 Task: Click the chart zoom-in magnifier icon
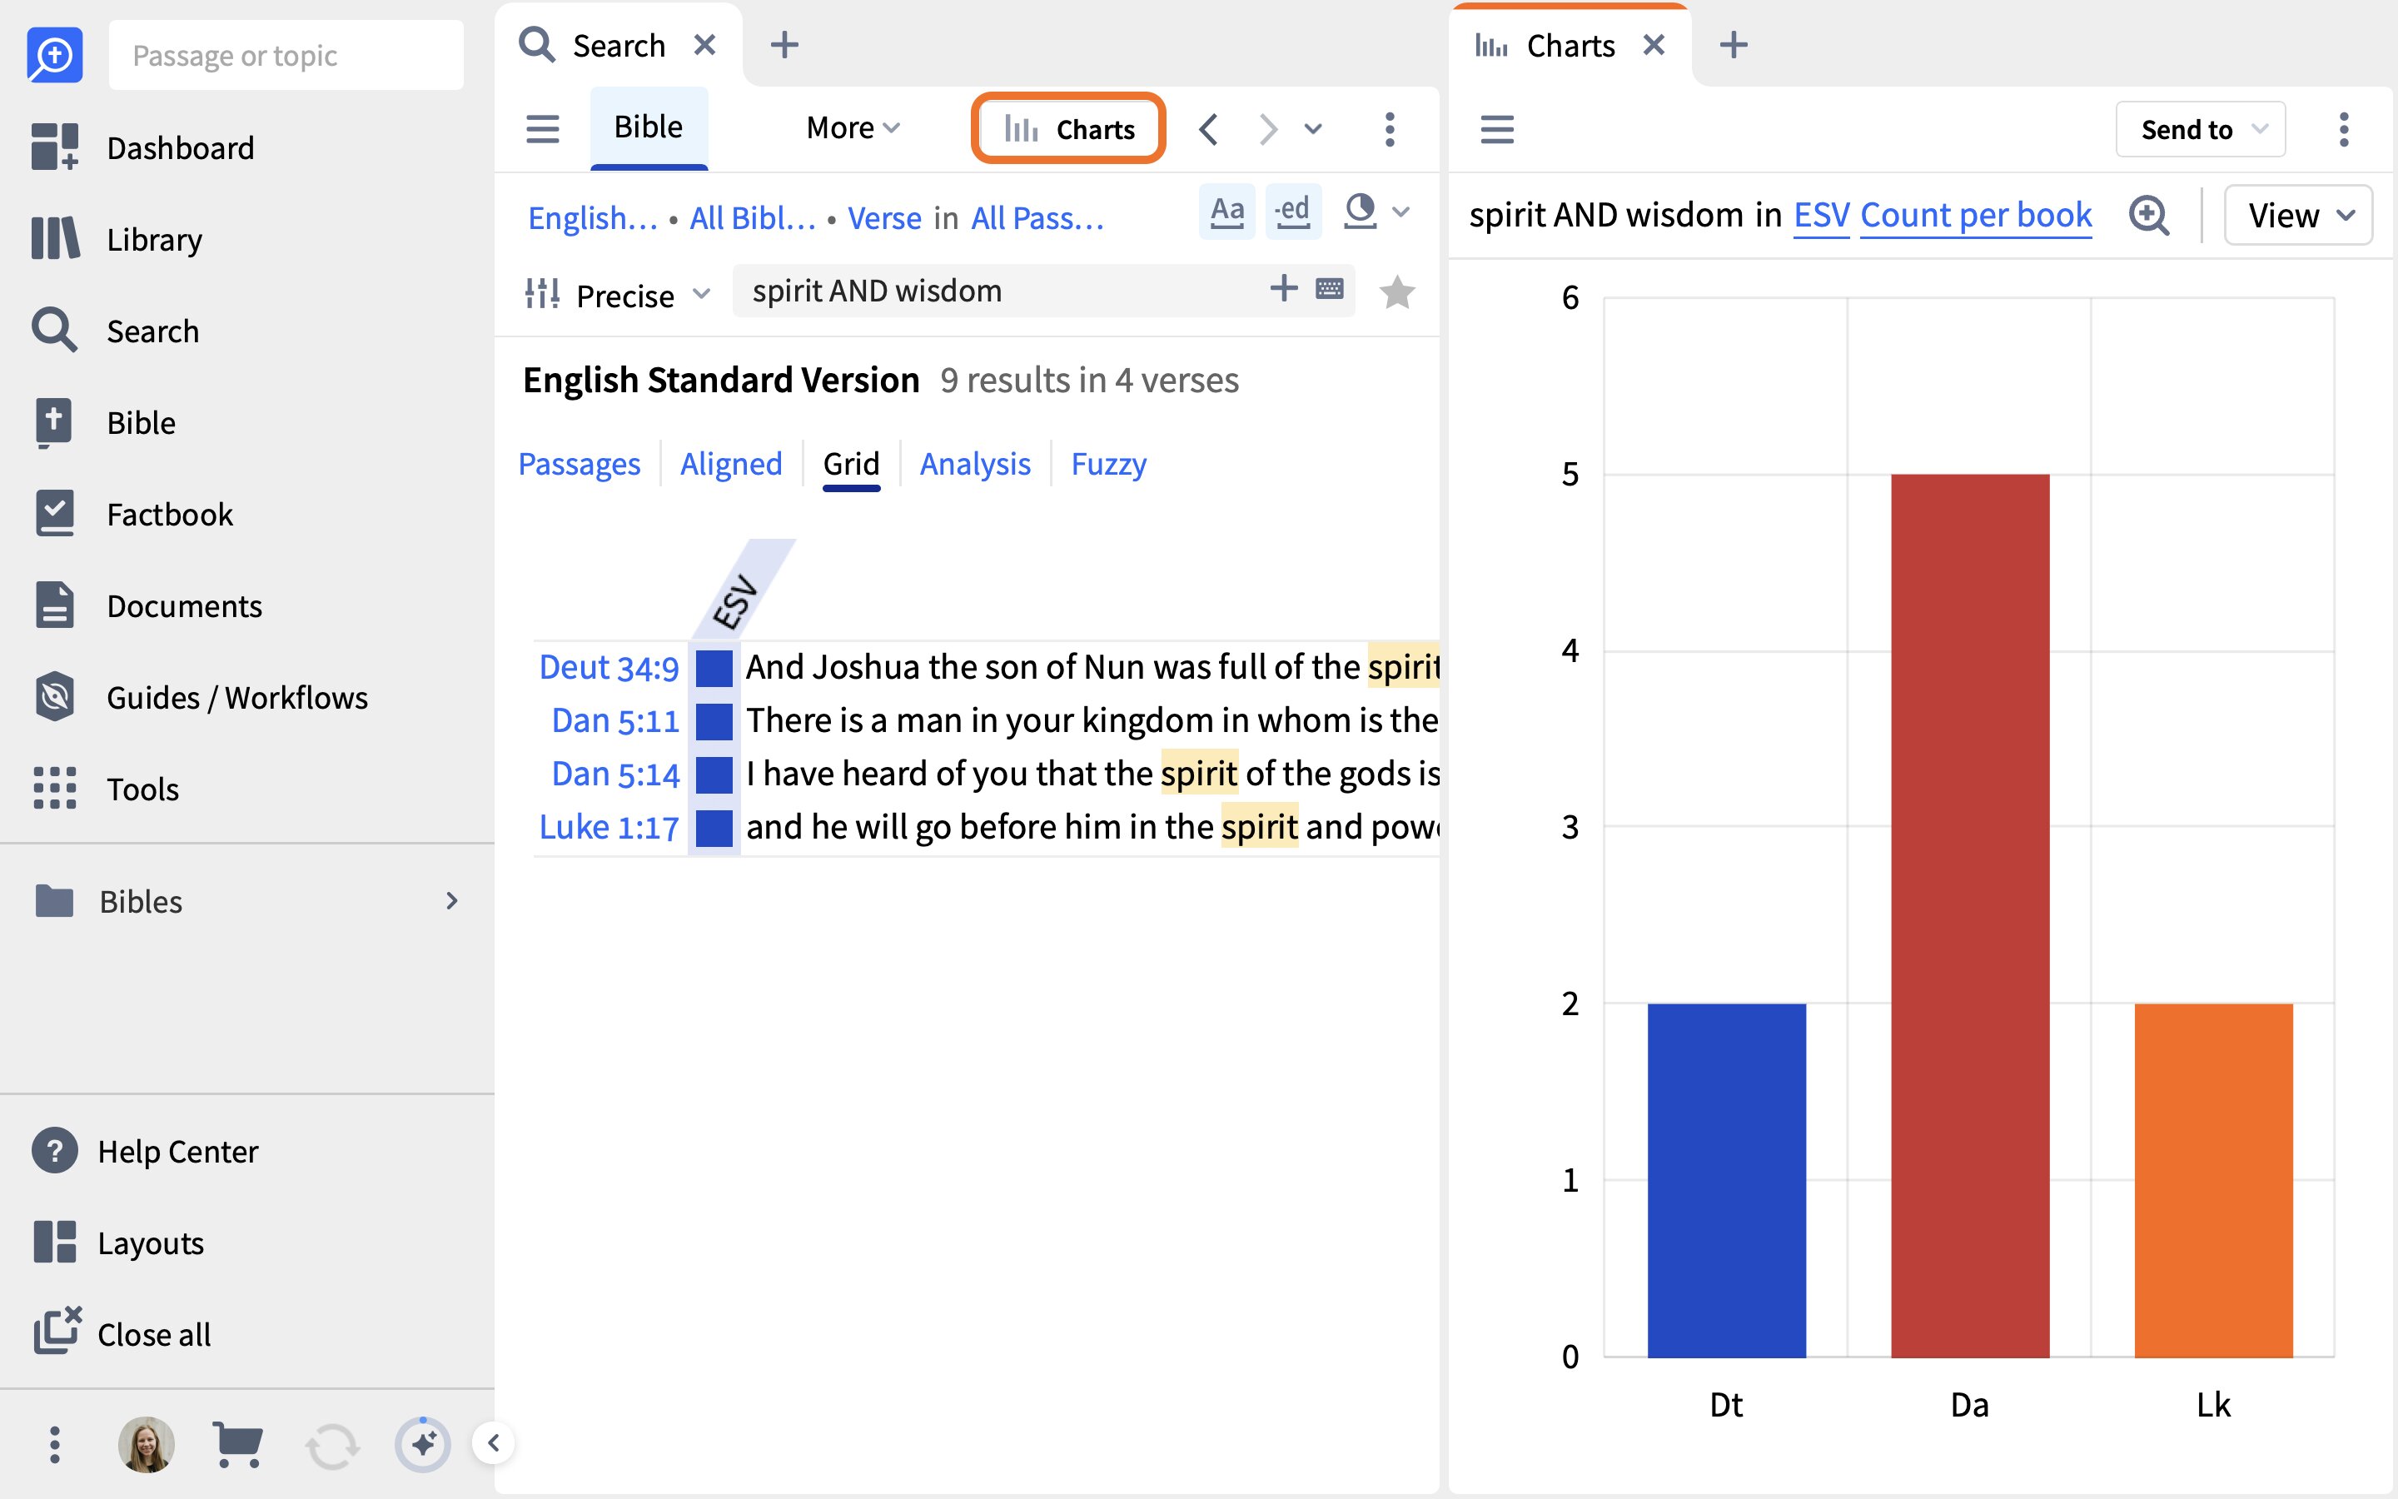[x=2148, y=215]
